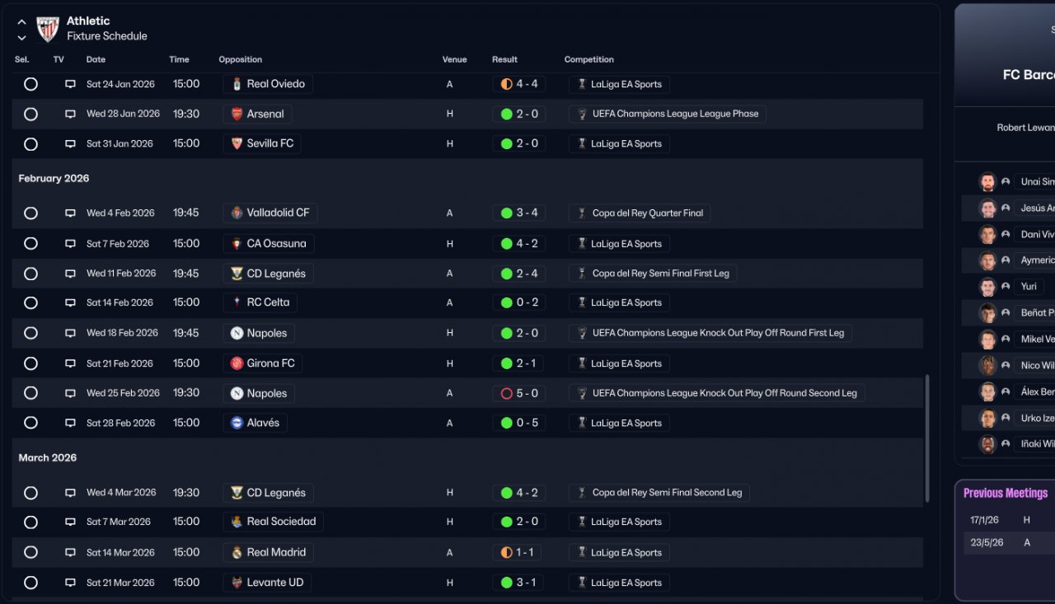Select the Real Sociedad fixture radio circle

click(30, 522)
